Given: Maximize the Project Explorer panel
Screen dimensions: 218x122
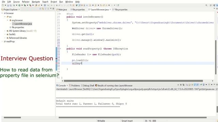Looking at the screenshot, I should pyautogui.click(x=53, y=9).
